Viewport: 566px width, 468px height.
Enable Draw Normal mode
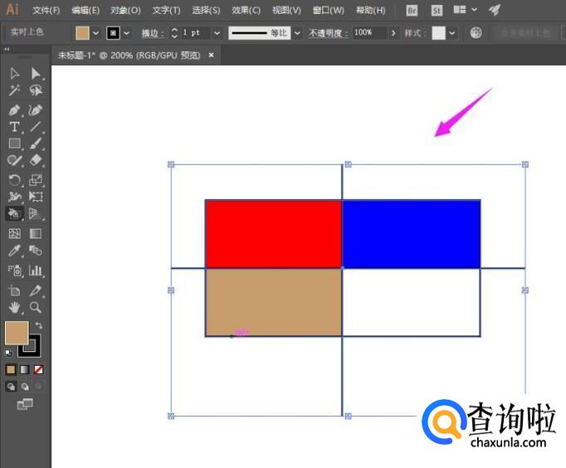[11, 387]
